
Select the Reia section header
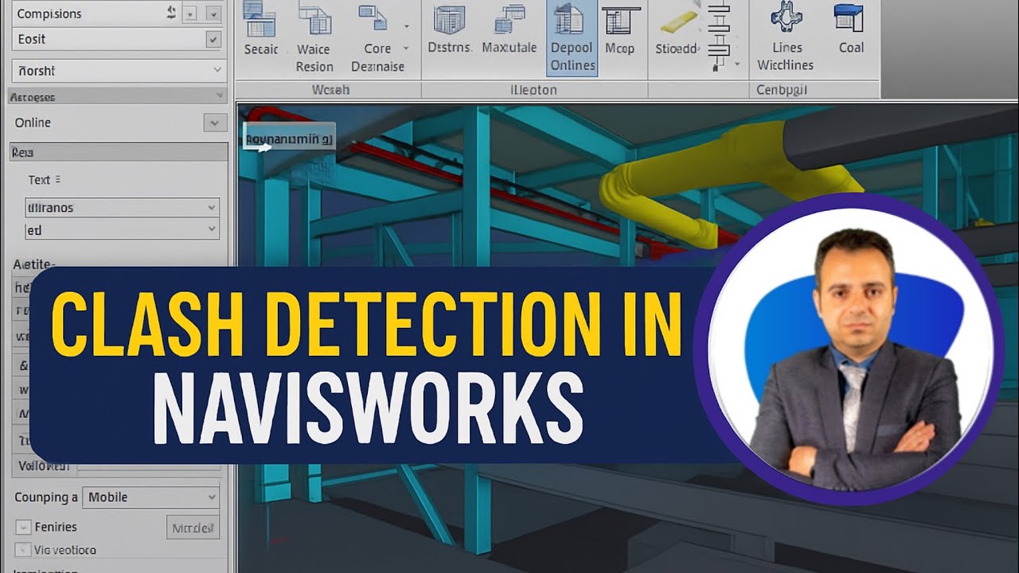pos(119,152)
